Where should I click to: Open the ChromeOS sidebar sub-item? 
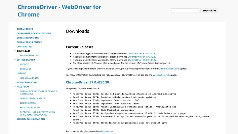click(25, 69)
